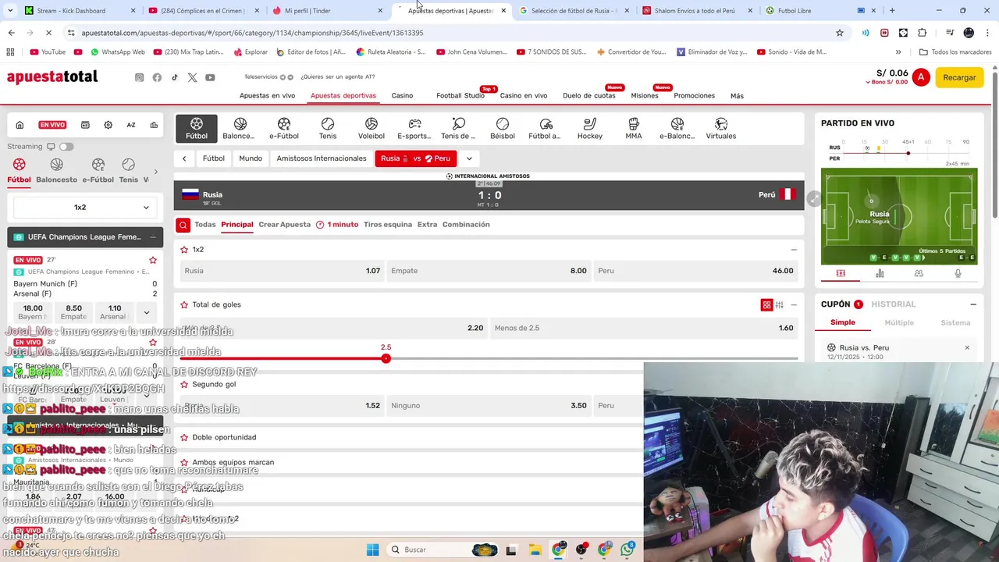Open sidebar settings gear icon
Viewport: 999px width, 562px height.
pos(108,125)
